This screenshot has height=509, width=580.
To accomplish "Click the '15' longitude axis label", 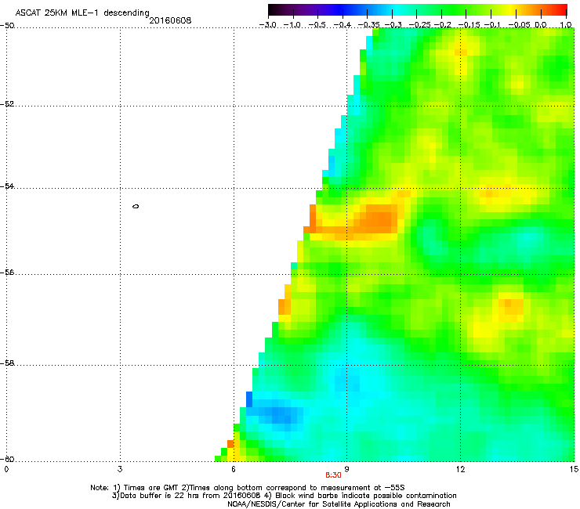I will pos(574,469).
